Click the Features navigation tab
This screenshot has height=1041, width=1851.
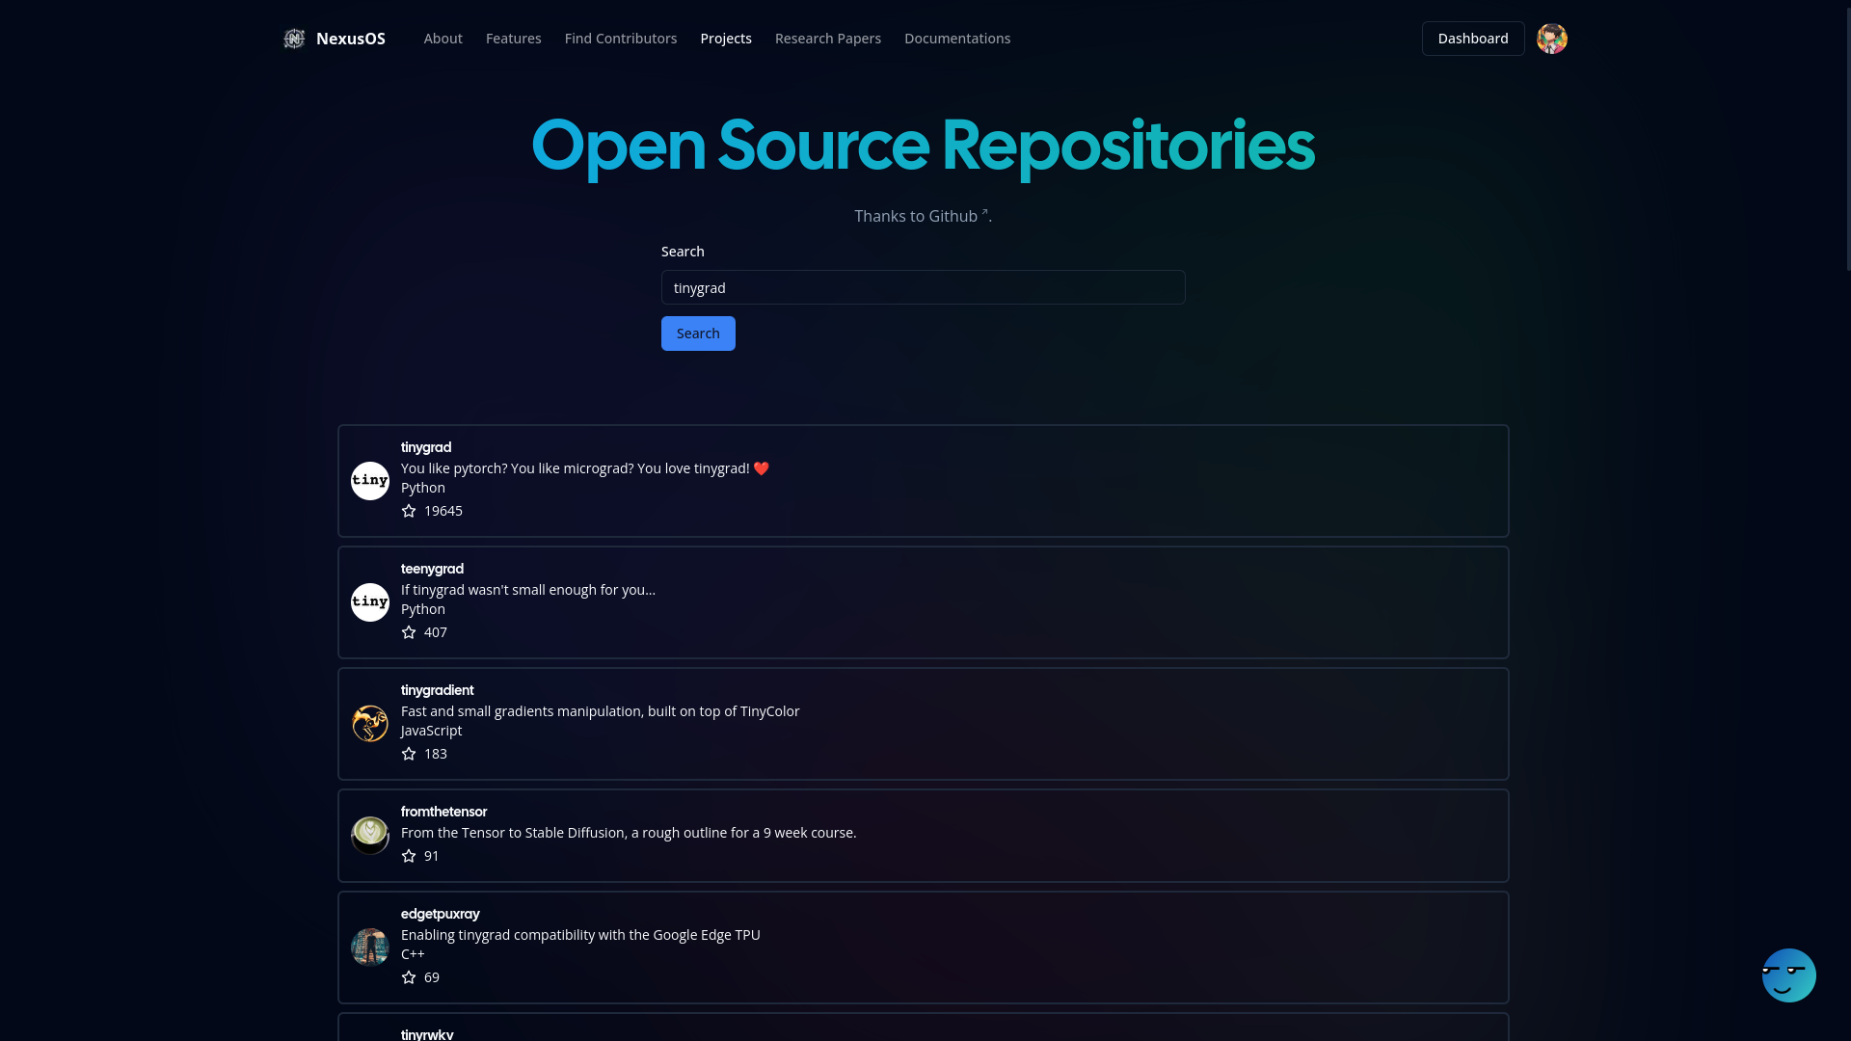[512, 39]
